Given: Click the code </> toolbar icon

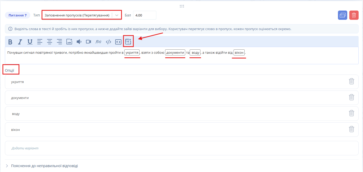Looking at the screenshot, I should 109,42.
